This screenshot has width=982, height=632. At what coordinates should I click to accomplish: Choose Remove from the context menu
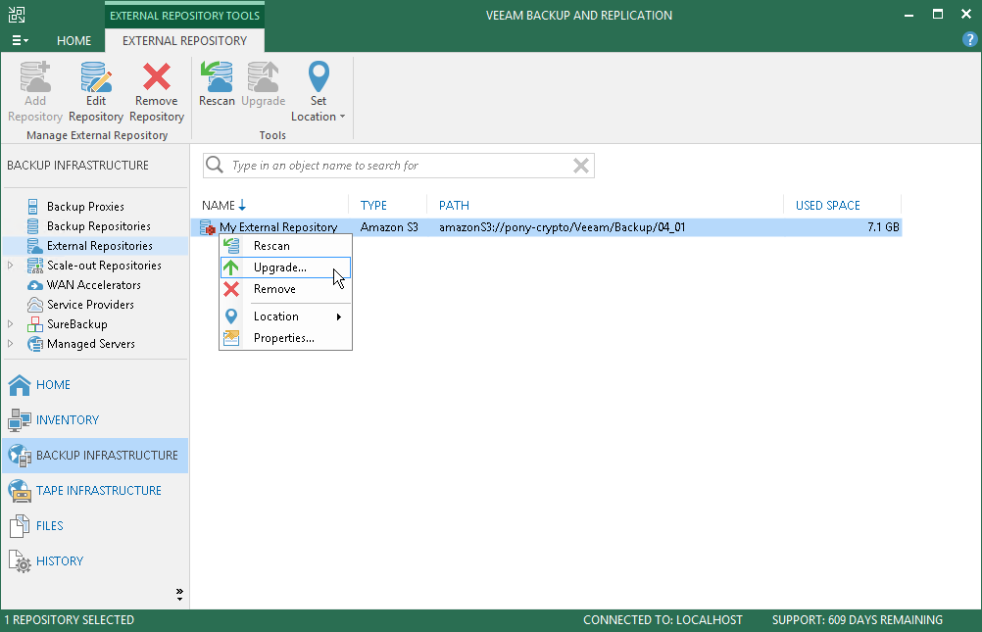tap(285, 289)
